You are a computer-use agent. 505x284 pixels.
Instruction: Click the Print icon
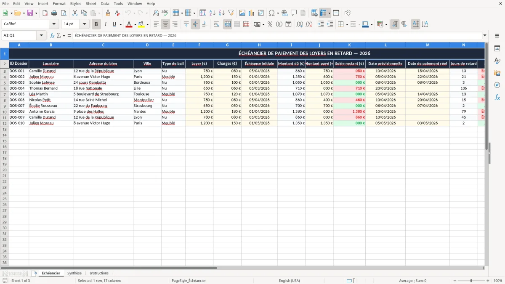(54, 13)
